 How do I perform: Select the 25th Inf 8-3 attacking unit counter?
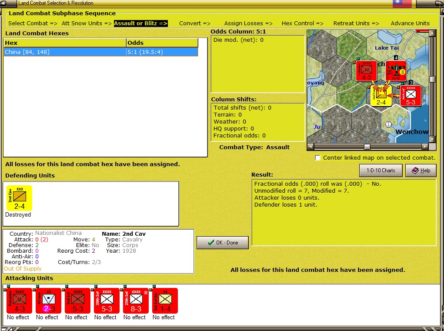coord(136,301)
